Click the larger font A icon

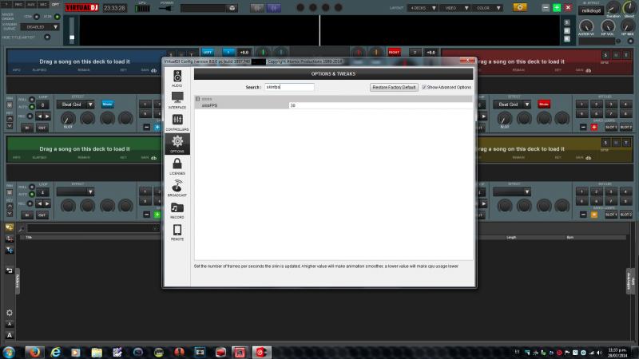[9, 335]
